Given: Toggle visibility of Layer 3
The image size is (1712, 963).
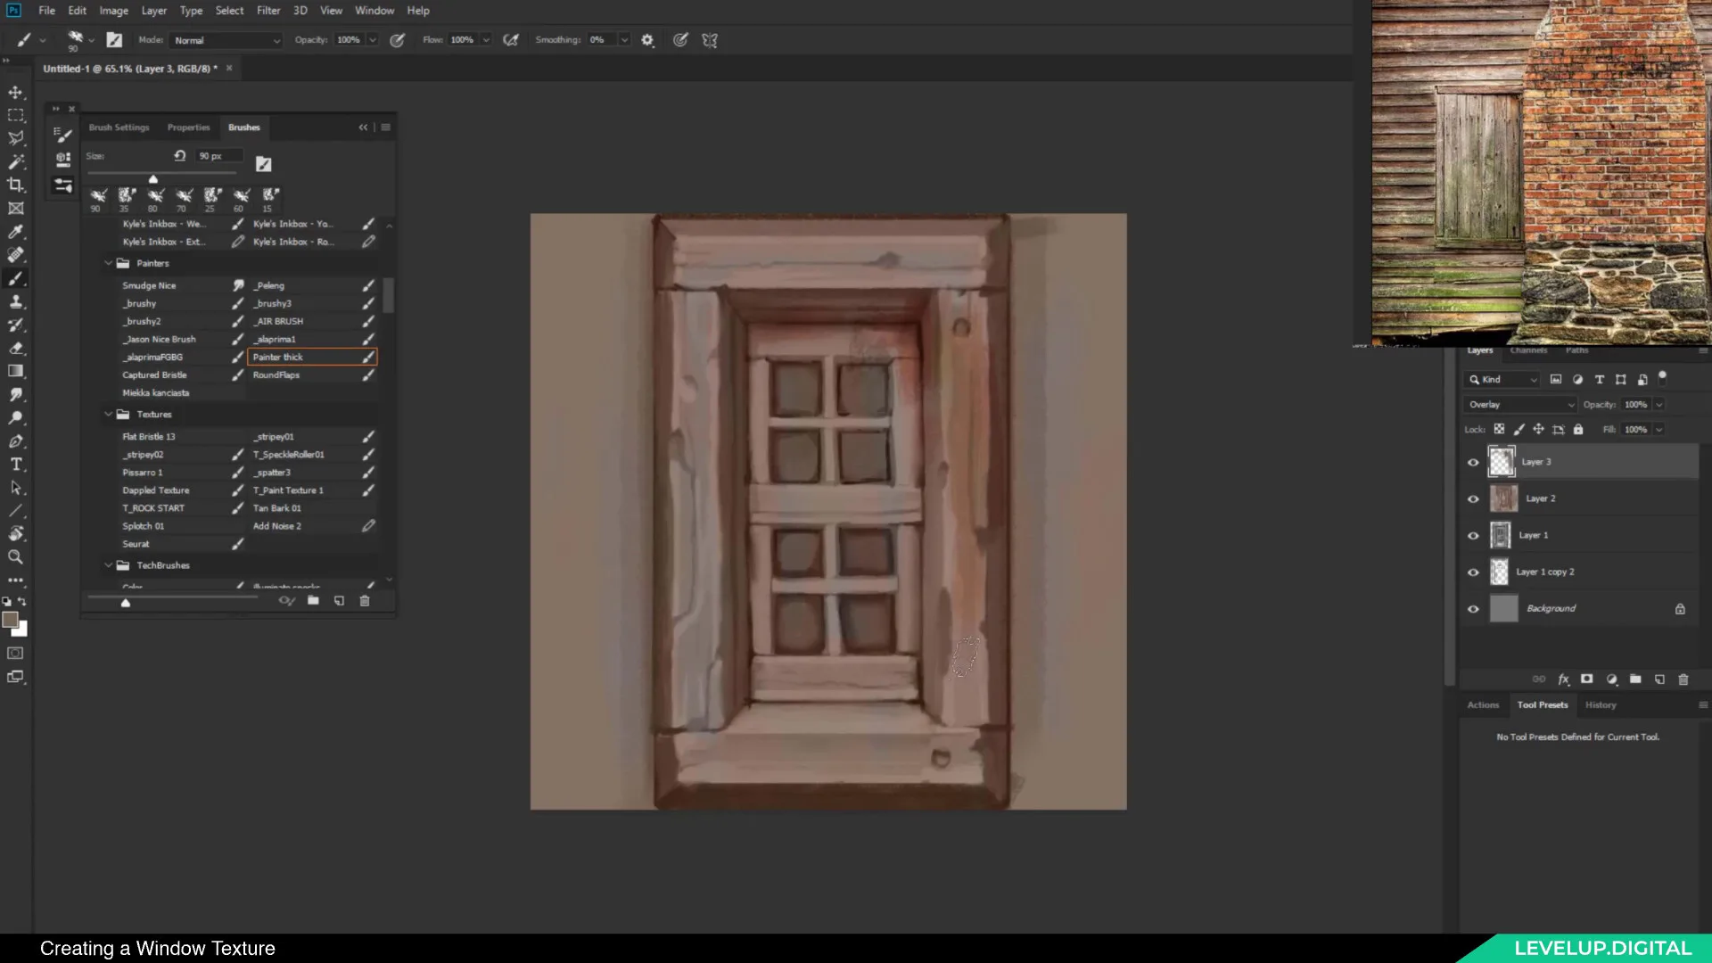Looking at the screenshot, I should (x=1473, y=462).
